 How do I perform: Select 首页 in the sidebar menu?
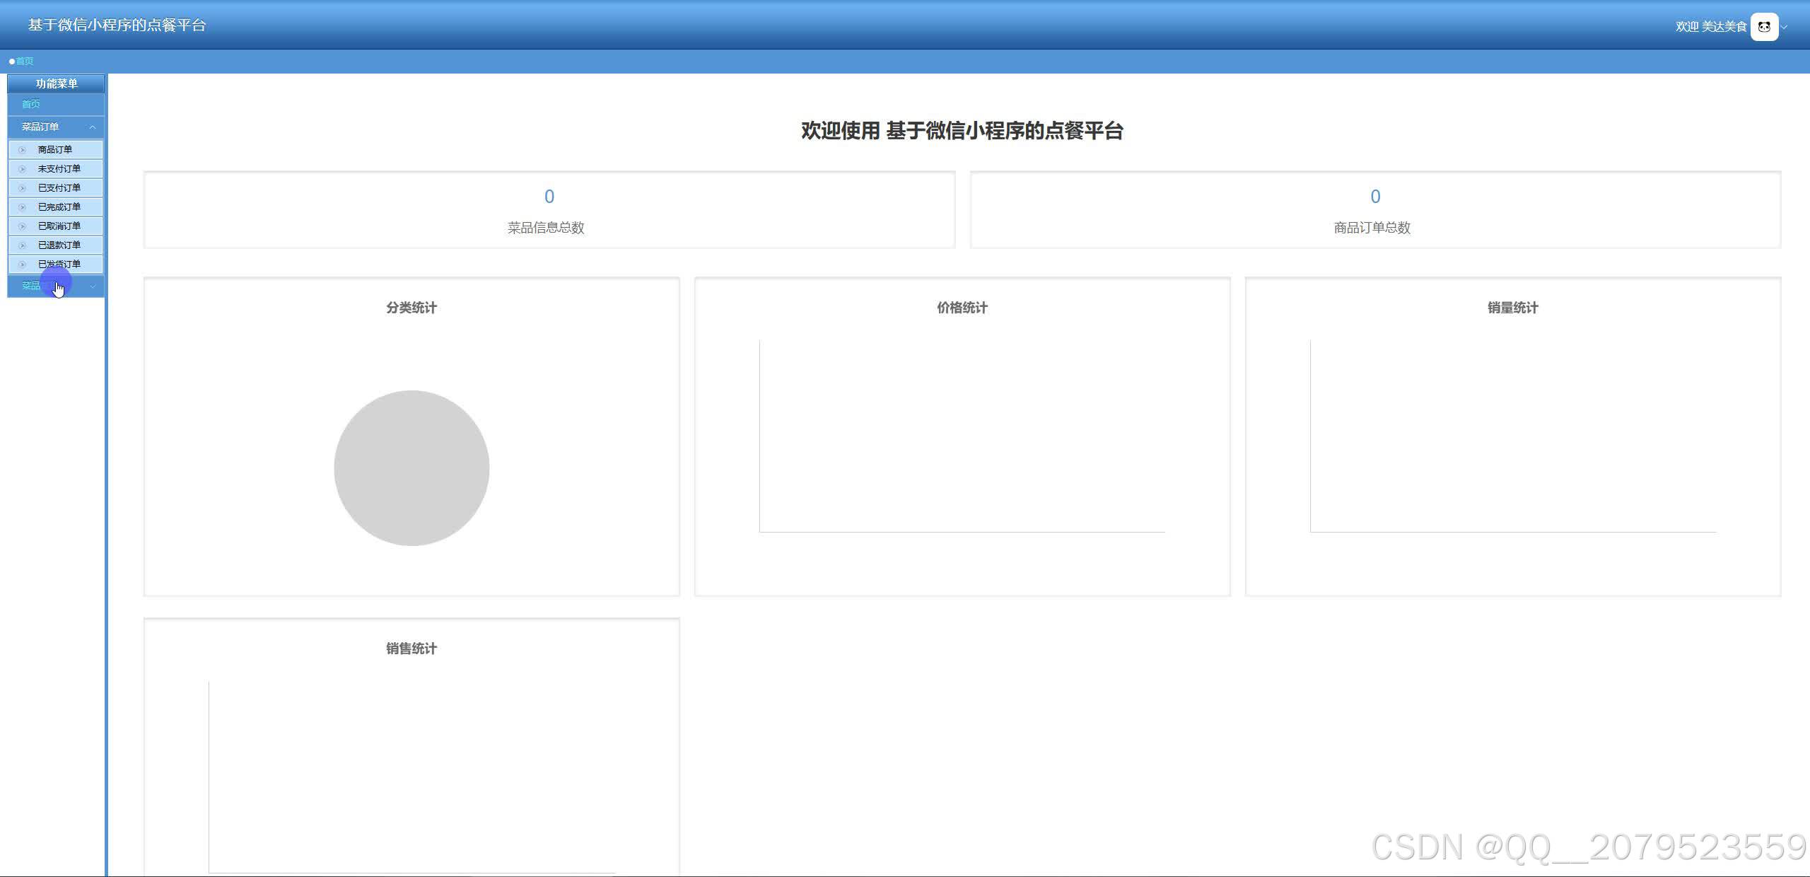click(30, 104)
